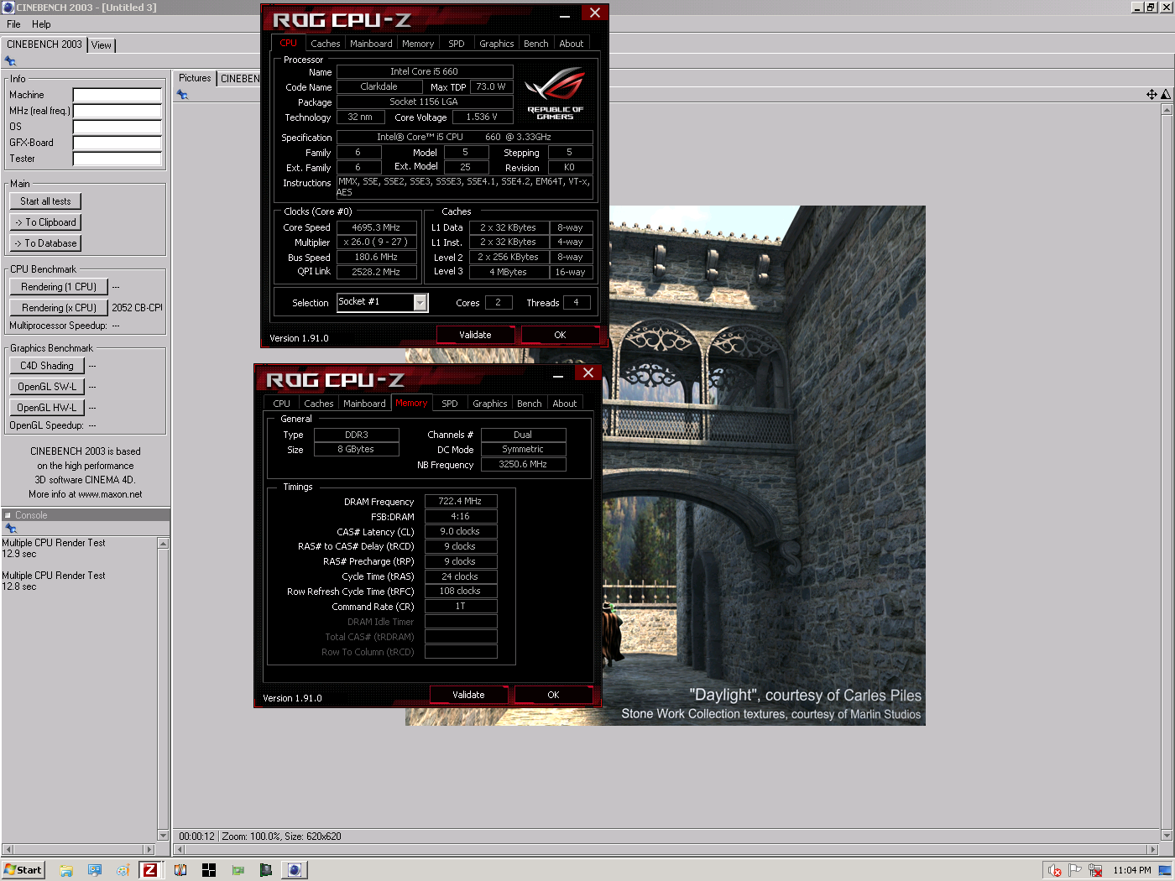Click the disconnected network tray icon

point(1095,870)
